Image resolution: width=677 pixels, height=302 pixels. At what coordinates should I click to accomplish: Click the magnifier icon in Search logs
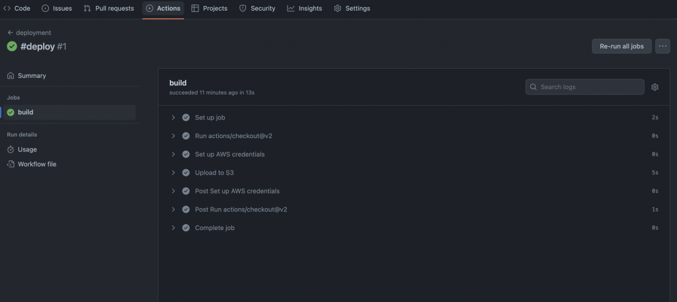pyautogui.click(x=534, y=87)
